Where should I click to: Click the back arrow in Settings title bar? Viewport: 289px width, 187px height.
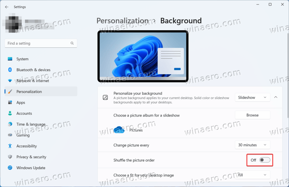pos(7,7)
